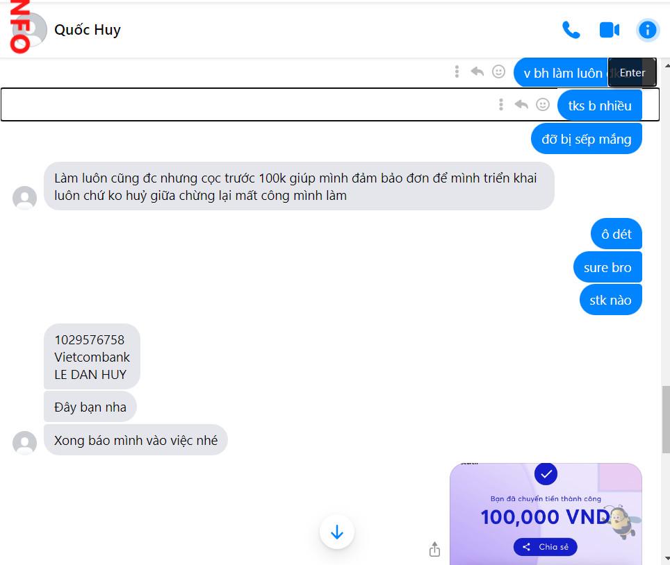
Task: Click the share icon beside the transfer image
Action: (x=434, y=549)
